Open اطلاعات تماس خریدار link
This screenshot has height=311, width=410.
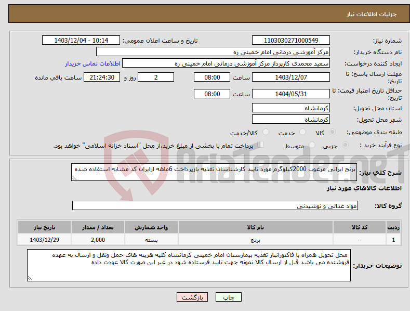point(92,63)
